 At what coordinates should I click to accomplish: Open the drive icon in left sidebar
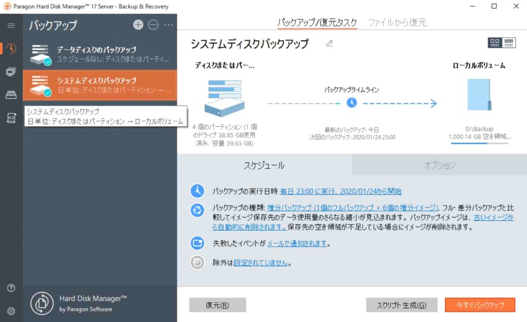tap(11, 95)
